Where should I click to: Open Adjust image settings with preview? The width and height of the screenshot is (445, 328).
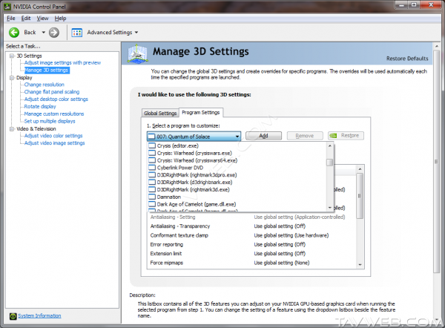point(62,63)
